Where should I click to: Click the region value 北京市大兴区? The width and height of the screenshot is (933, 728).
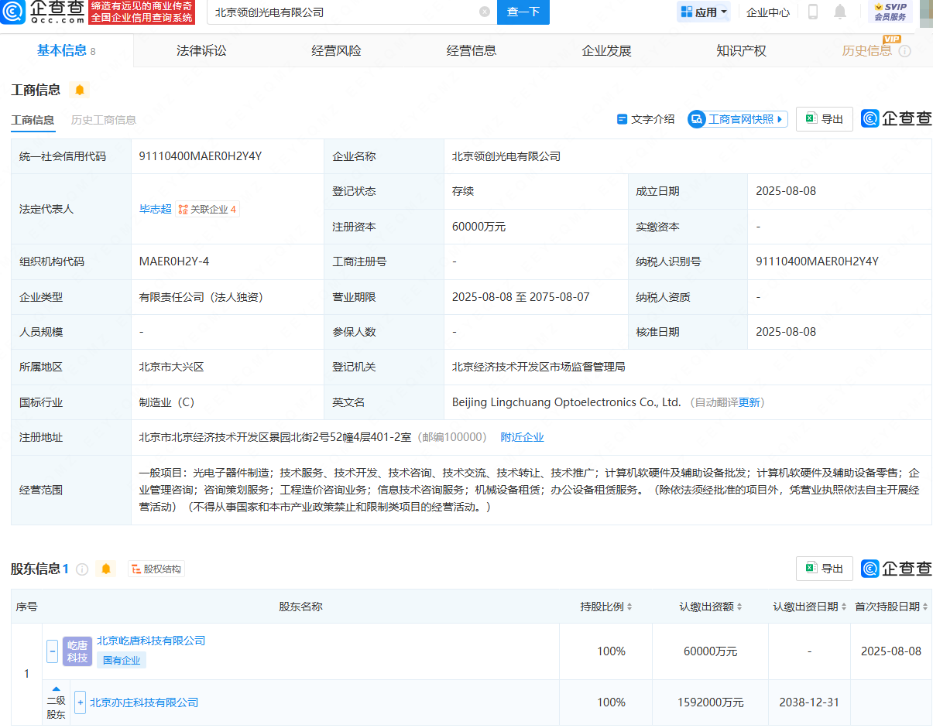171,367
